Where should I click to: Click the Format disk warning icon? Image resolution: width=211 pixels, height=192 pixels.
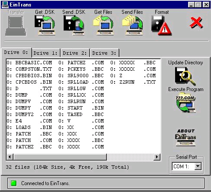click(x=162, y=25)
